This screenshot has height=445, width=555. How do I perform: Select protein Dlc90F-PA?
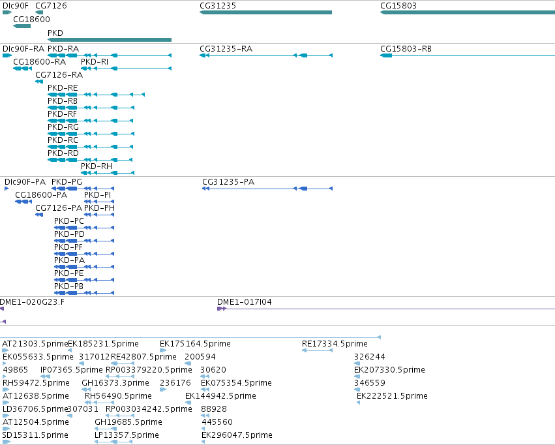(7, 189)
